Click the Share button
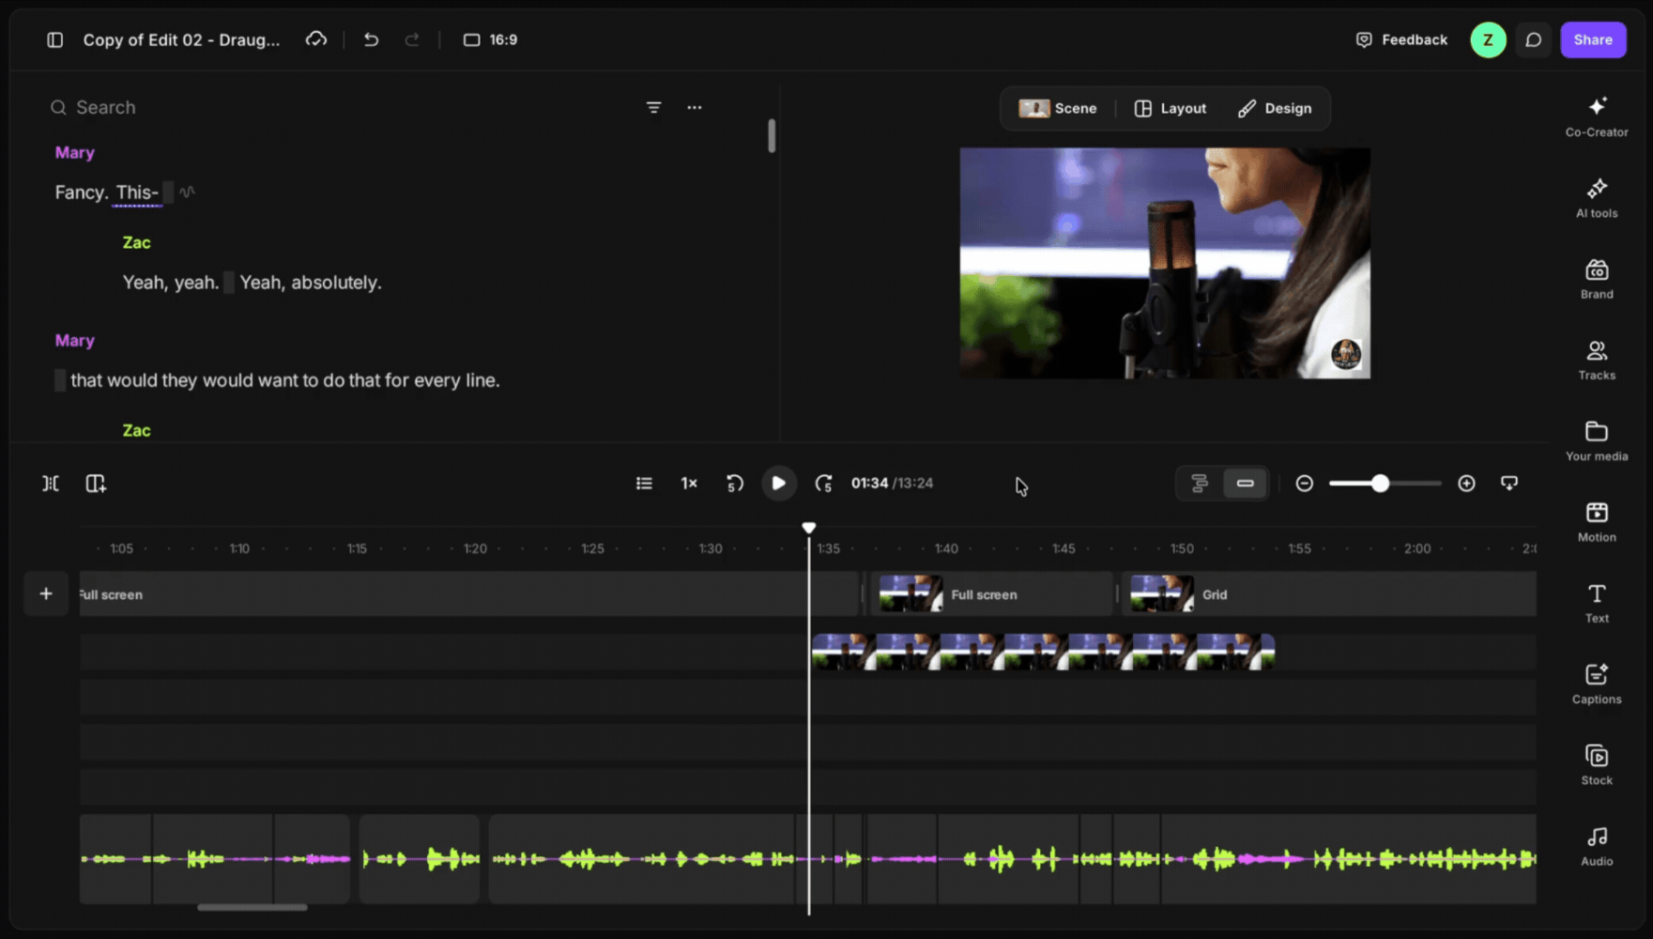 [1593, 39]
